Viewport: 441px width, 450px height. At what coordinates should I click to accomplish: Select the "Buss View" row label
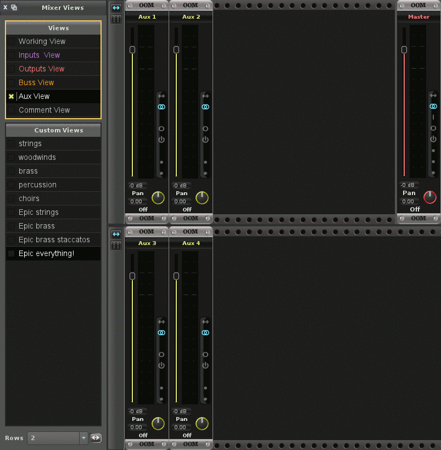pos(36,82)
